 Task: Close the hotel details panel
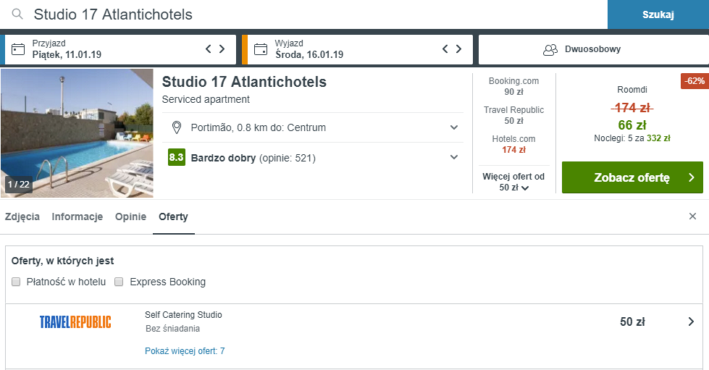click(692, 216)
